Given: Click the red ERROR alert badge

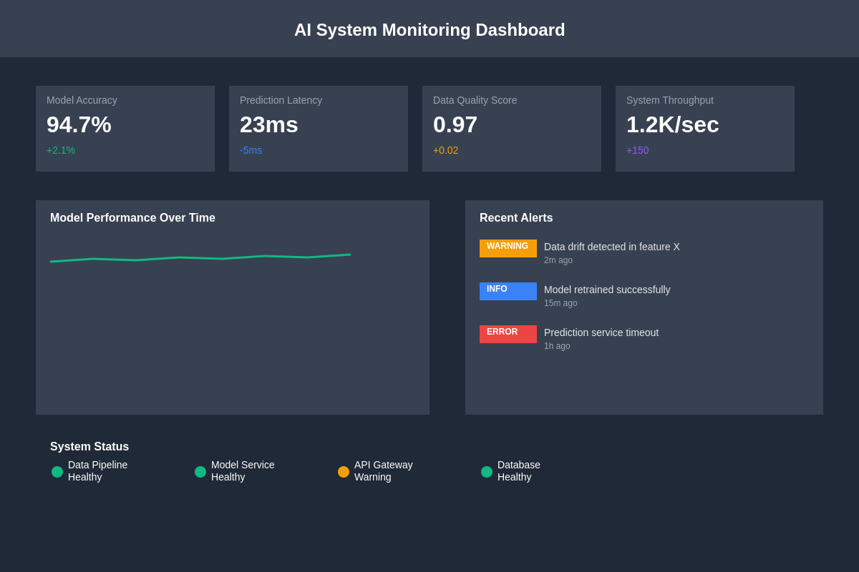Looking at the screenshot, I should (x=508, y=334).
